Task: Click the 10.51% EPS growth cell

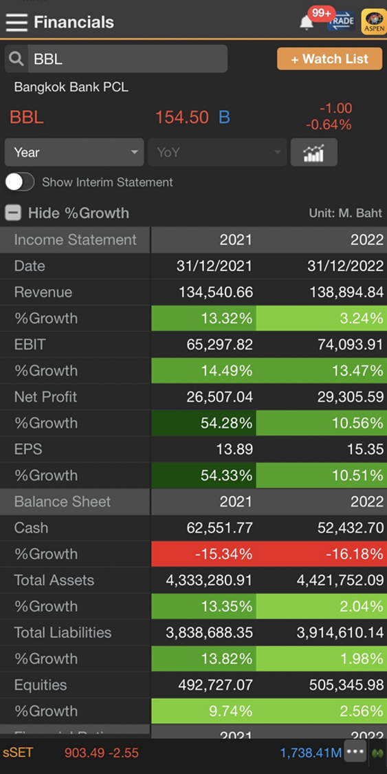Action: click(x=321, y=475)
